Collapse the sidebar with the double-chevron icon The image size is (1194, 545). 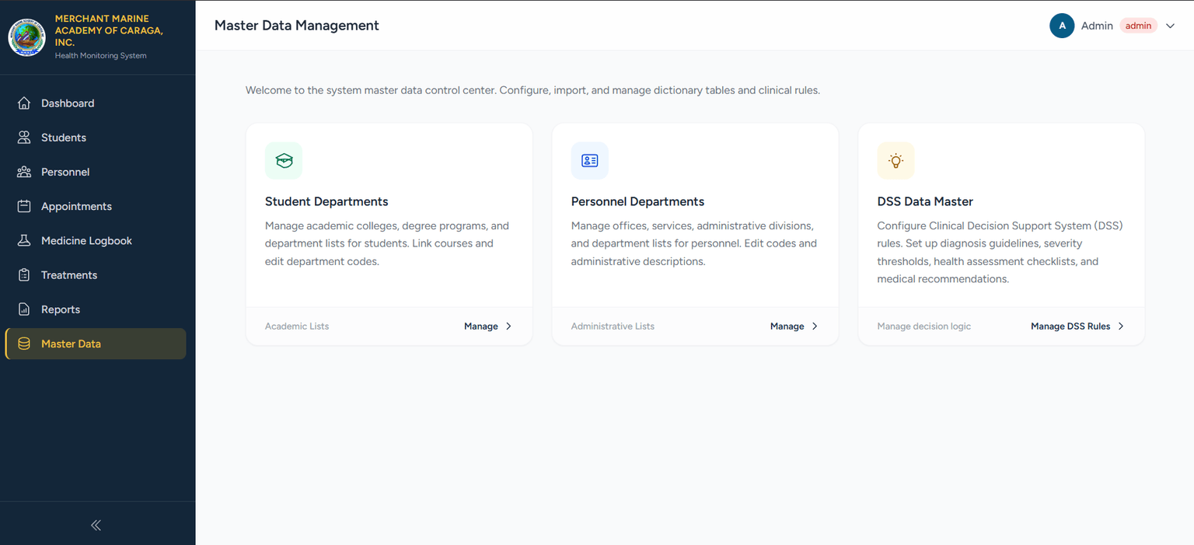click(x=96, y=525)
